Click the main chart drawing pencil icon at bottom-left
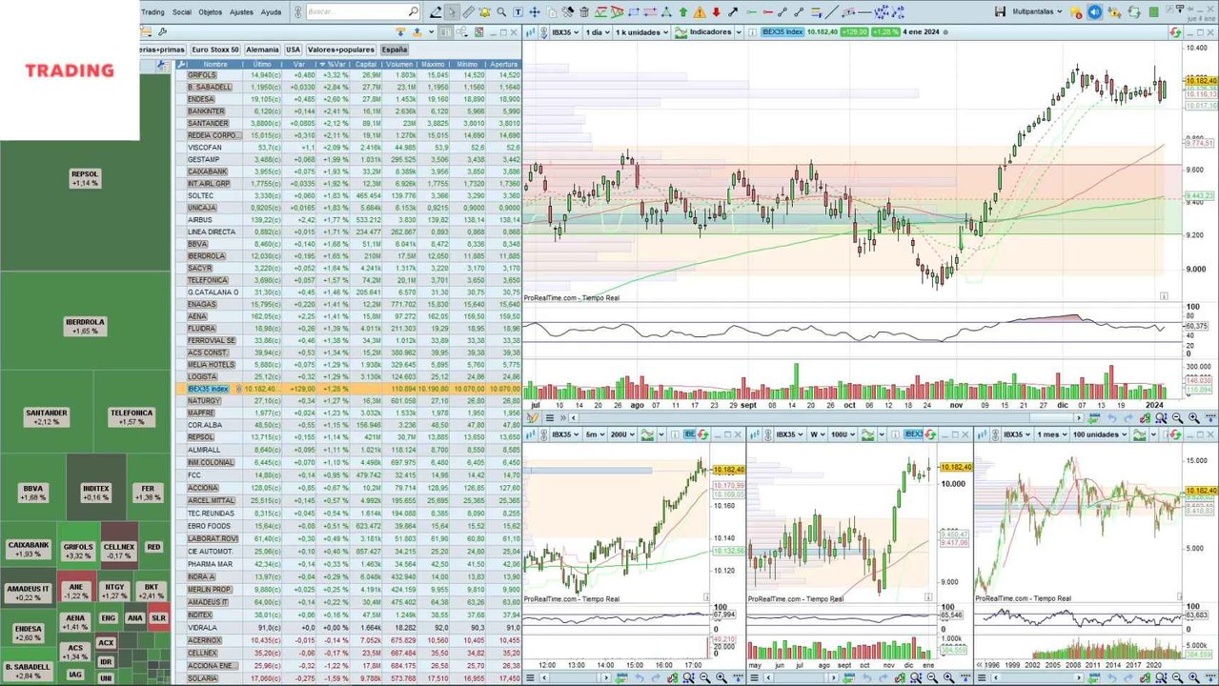This screenshot has height=686, width=1219. click(x=531, y=418)
